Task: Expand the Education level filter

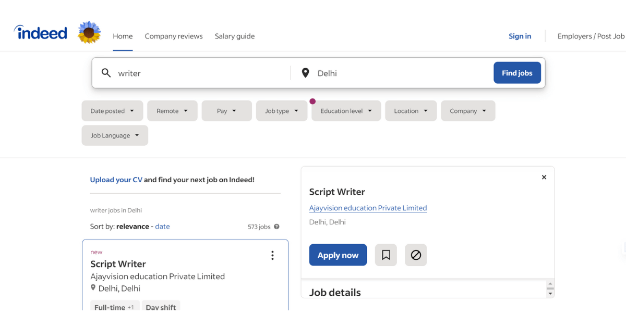Action: click(x=346, y=110)
